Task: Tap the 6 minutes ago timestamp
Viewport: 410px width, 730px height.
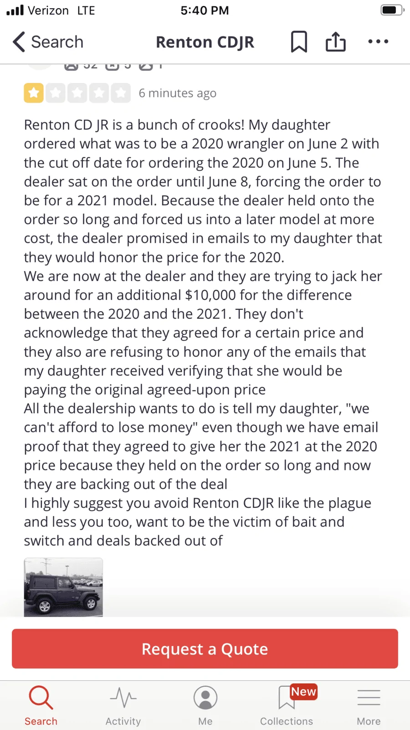Action: 178,93
